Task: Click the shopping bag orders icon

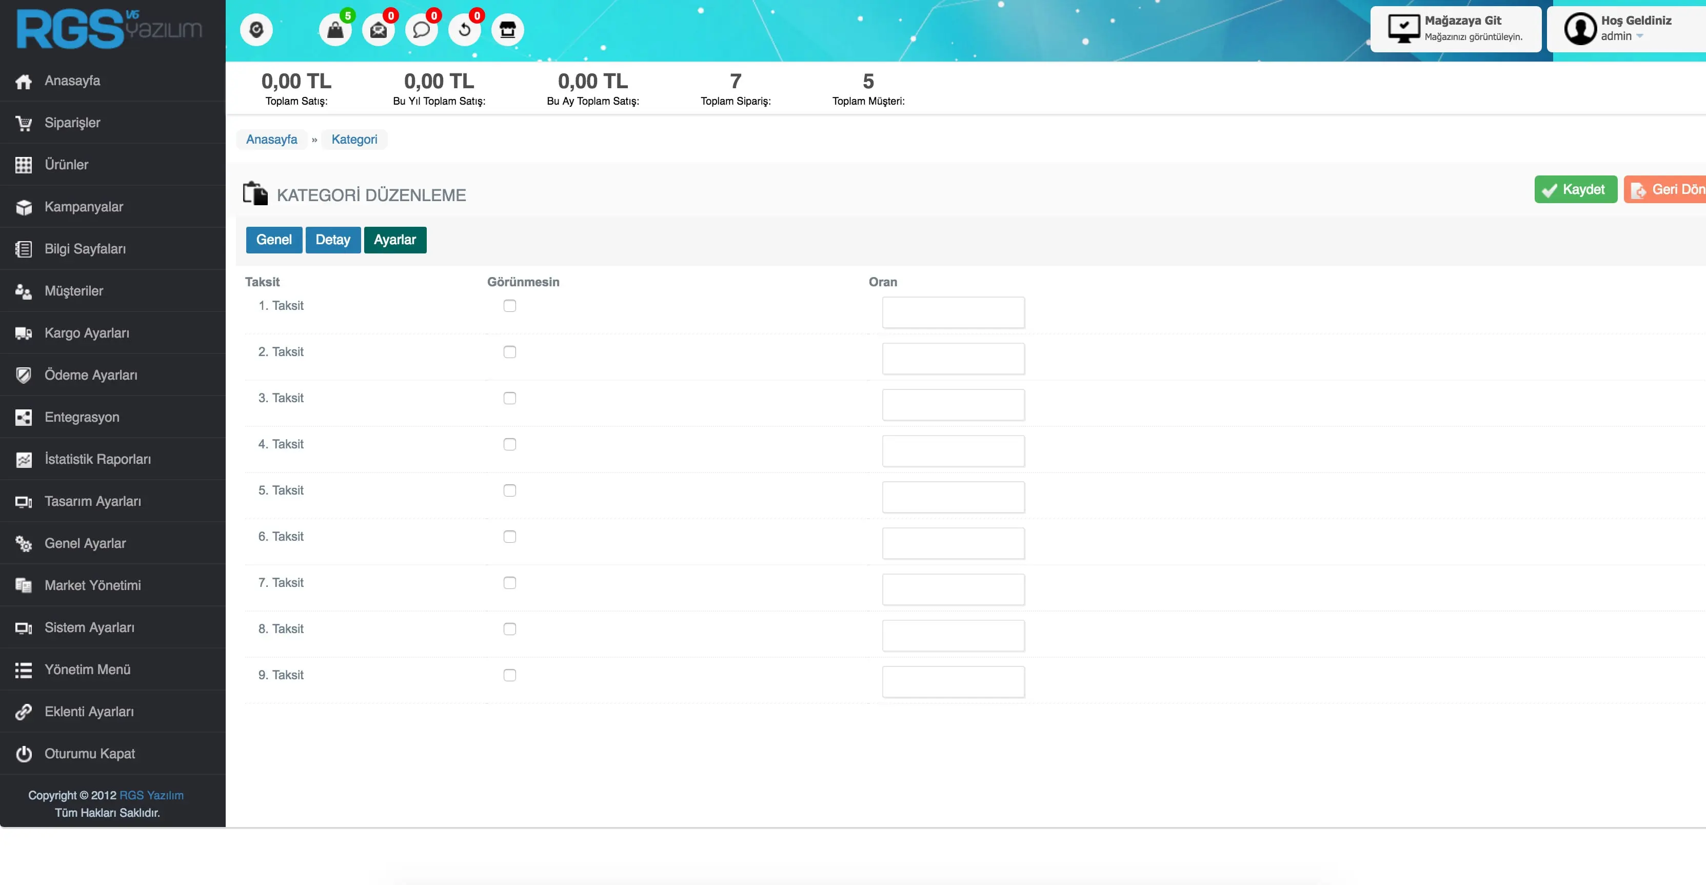Action: pos(335,30)
